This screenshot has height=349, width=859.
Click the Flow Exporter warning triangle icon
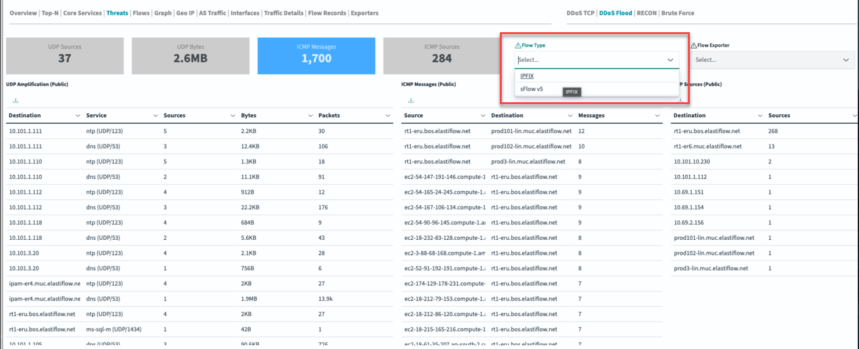click(x=694, y=45)
